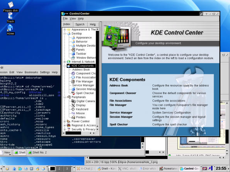Viewport: 230px width, 172px height.
Task: Open Component Chooser link in main panel
Action: 123,93
